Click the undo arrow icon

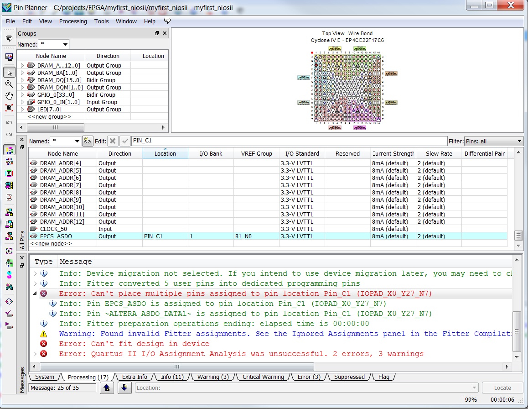point(9,122)
